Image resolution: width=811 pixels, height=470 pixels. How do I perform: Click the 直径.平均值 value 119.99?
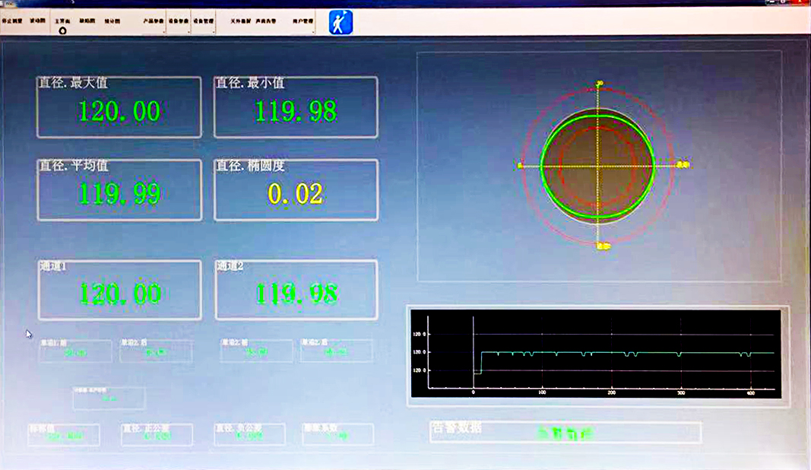click(119, 194)
